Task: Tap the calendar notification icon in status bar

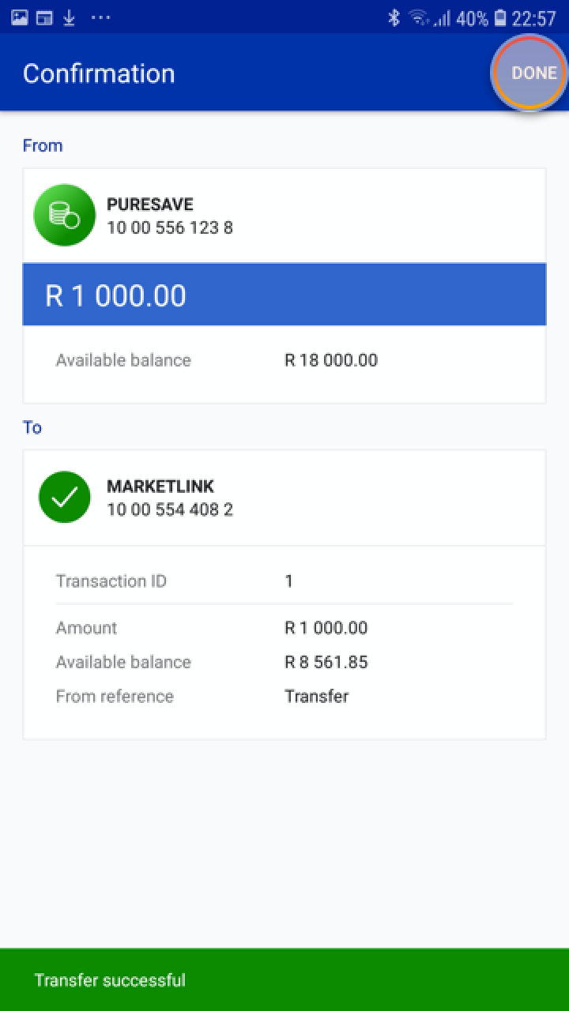Action: click(x=43, y=17)
